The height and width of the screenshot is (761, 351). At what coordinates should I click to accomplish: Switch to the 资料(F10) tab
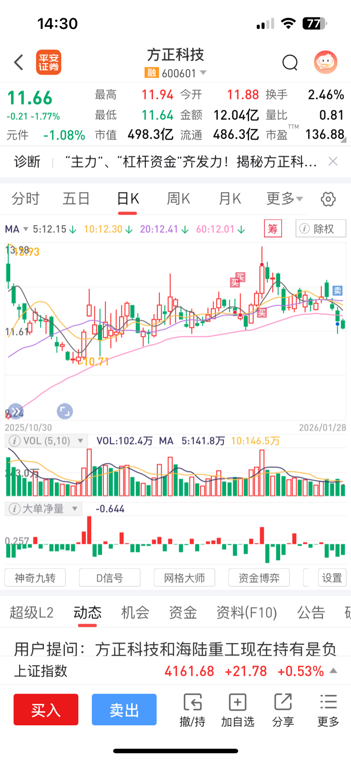coord(247,612)
